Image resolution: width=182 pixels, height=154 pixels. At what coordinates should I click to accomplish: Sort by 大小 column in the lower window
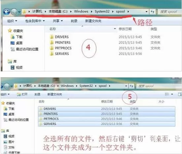click(161, 102)
